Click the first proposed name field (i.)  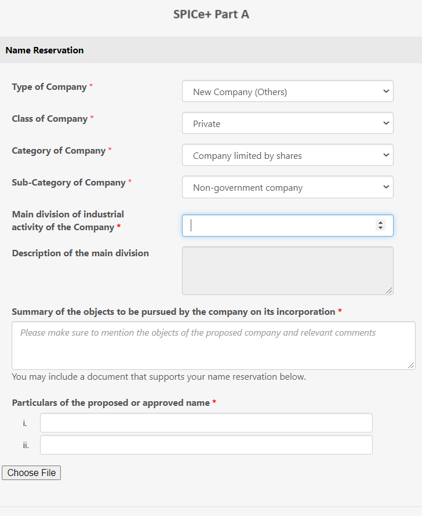tap(206, 423)
